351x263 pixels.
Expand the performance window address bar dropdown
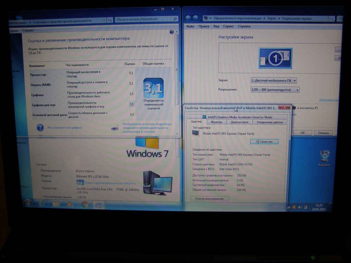pyautogui.click(x=104, y=20)
